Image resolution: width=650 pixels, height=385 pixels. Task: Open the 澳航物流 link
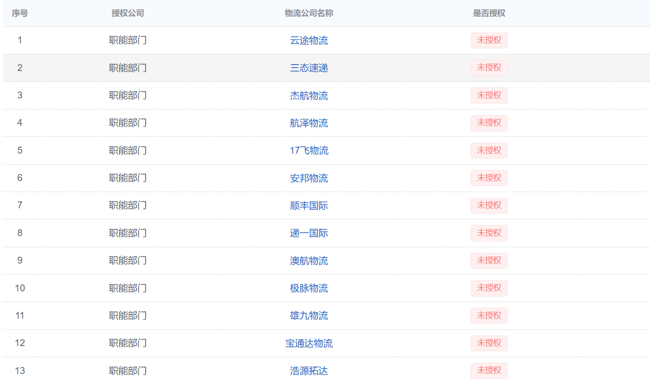pyautogui.click(x=309, y=261)
